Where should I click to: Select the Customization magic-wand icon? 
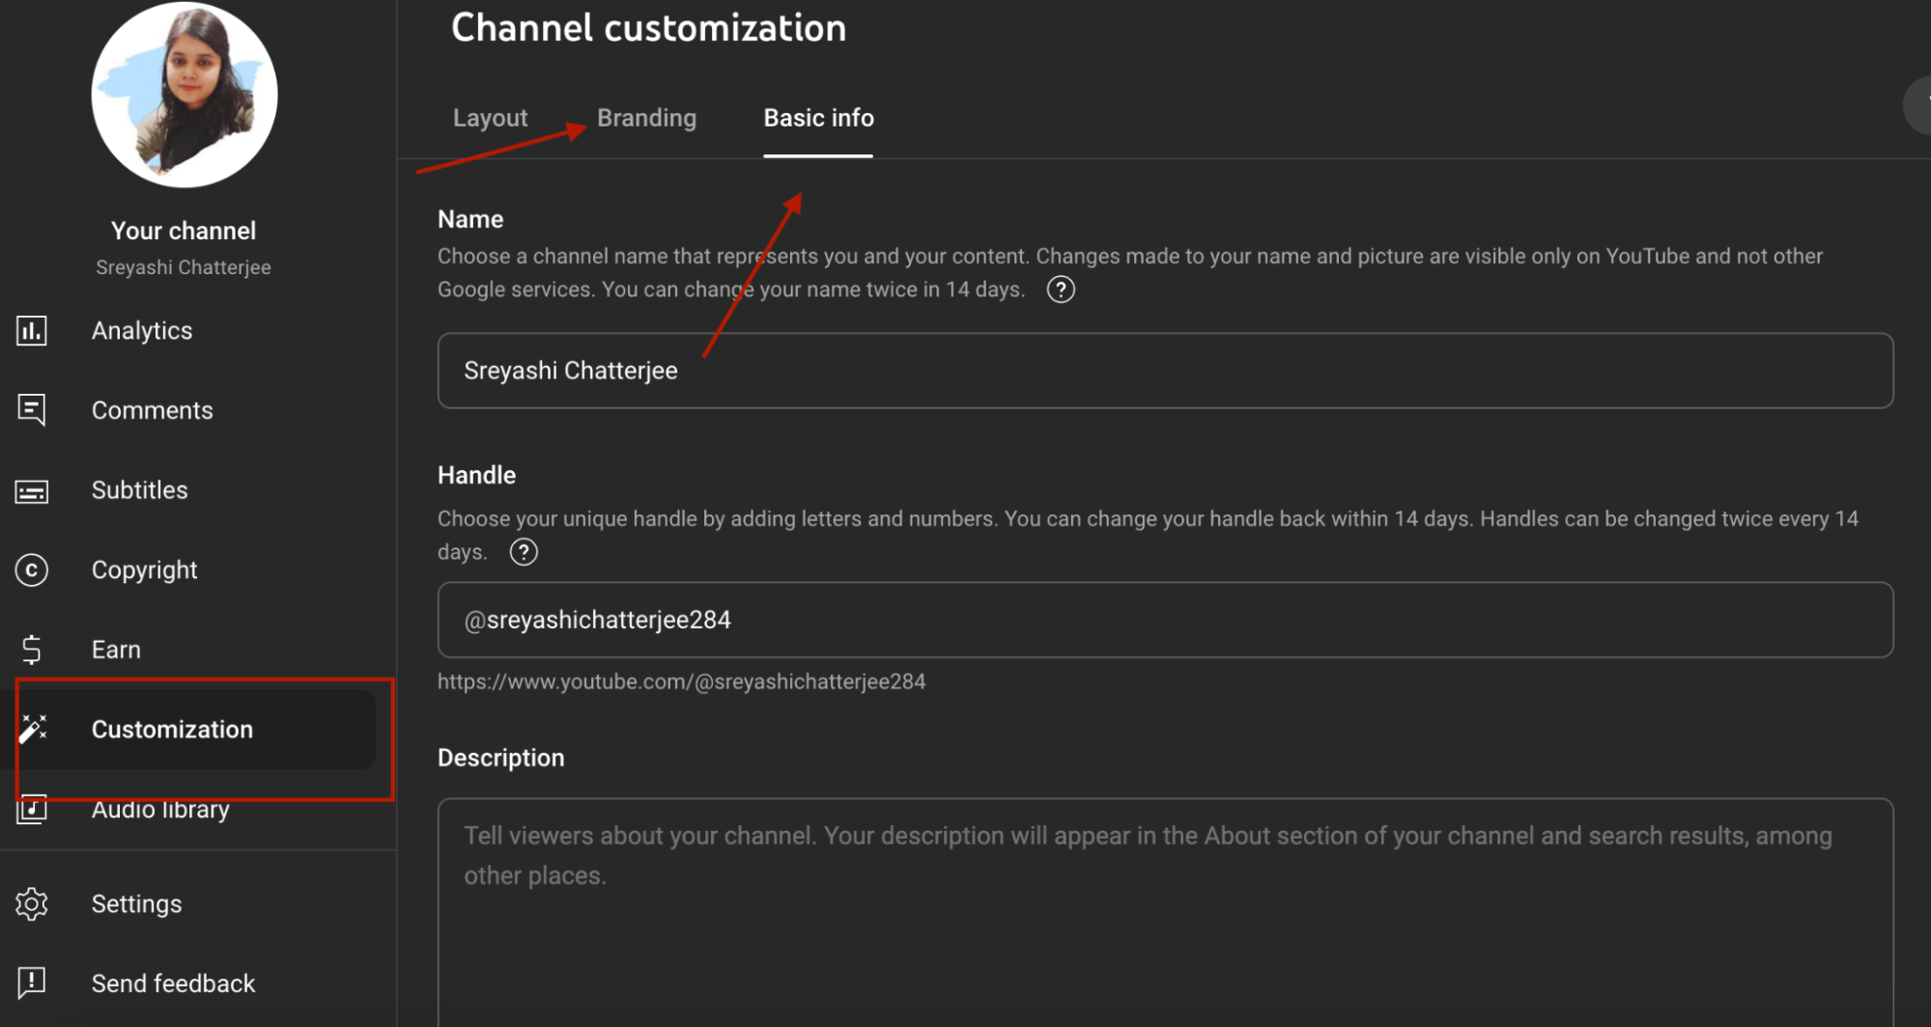coord(32,729)
